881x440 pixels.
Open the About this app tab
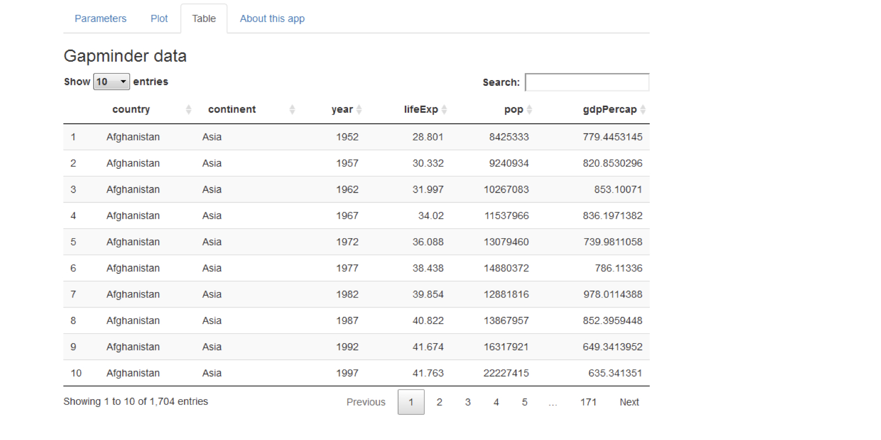272,19
